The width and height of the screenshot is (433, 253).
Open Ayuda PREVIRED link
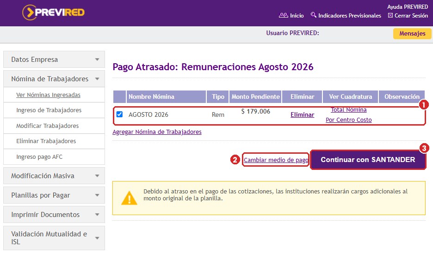408,7
